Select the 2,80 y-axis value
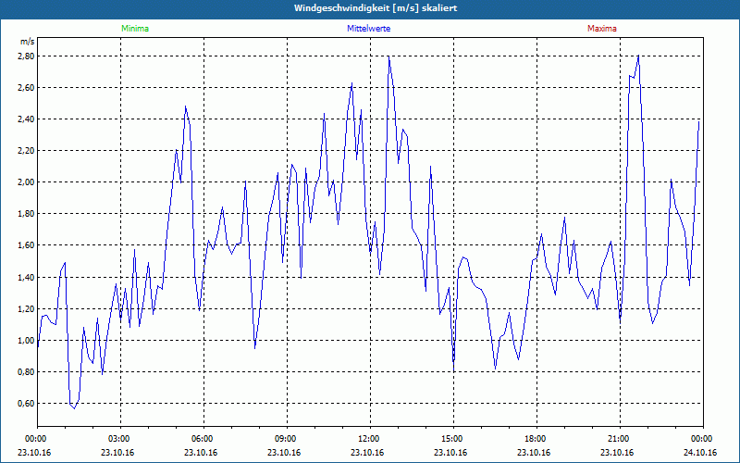740x463 pixels. 27,56
